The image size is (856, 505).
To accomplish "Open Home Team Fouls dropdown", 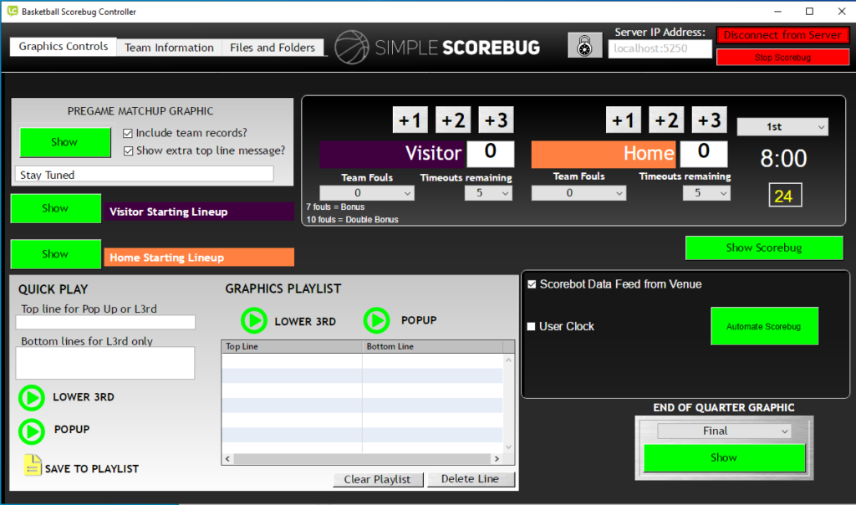I will (578, 192).
